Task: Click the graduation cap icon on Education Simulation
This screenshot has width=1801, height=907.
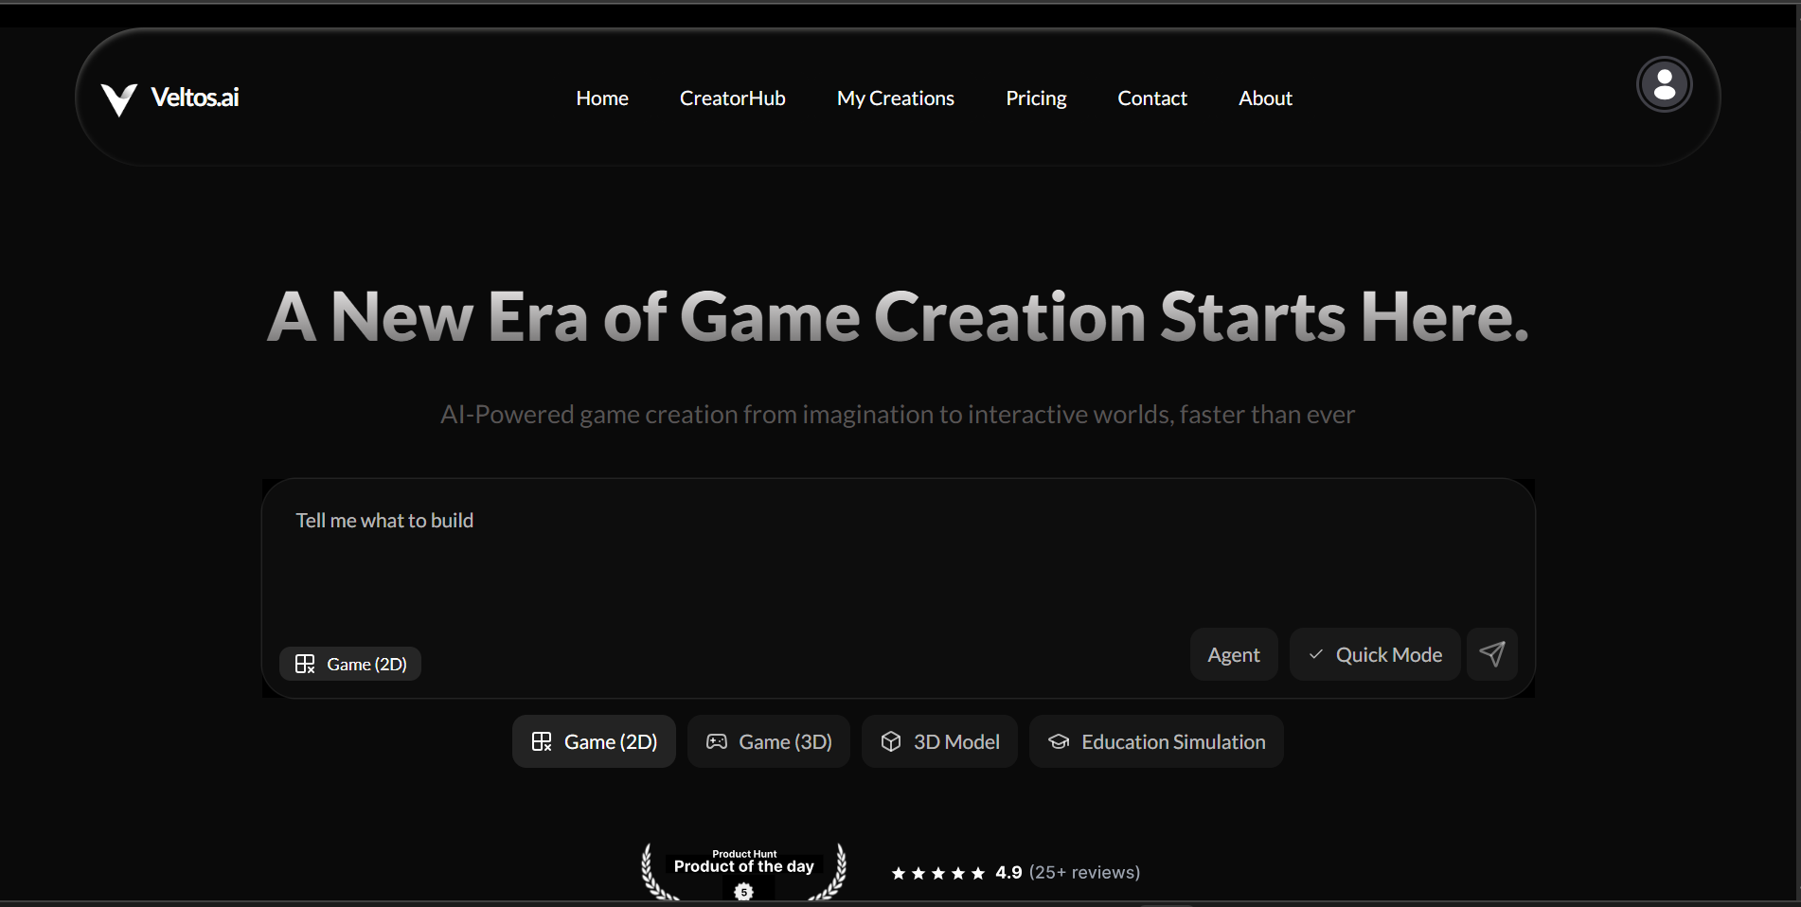Action: tap(1058, 741)
